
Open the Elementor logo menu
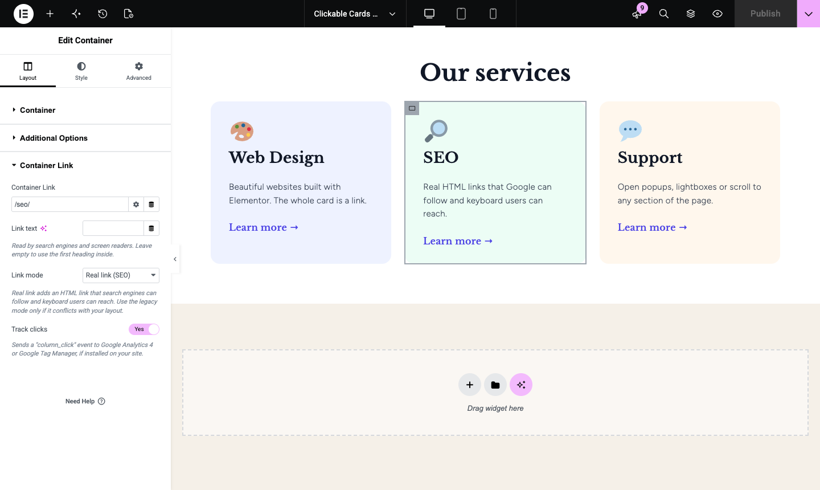(23, 14)
